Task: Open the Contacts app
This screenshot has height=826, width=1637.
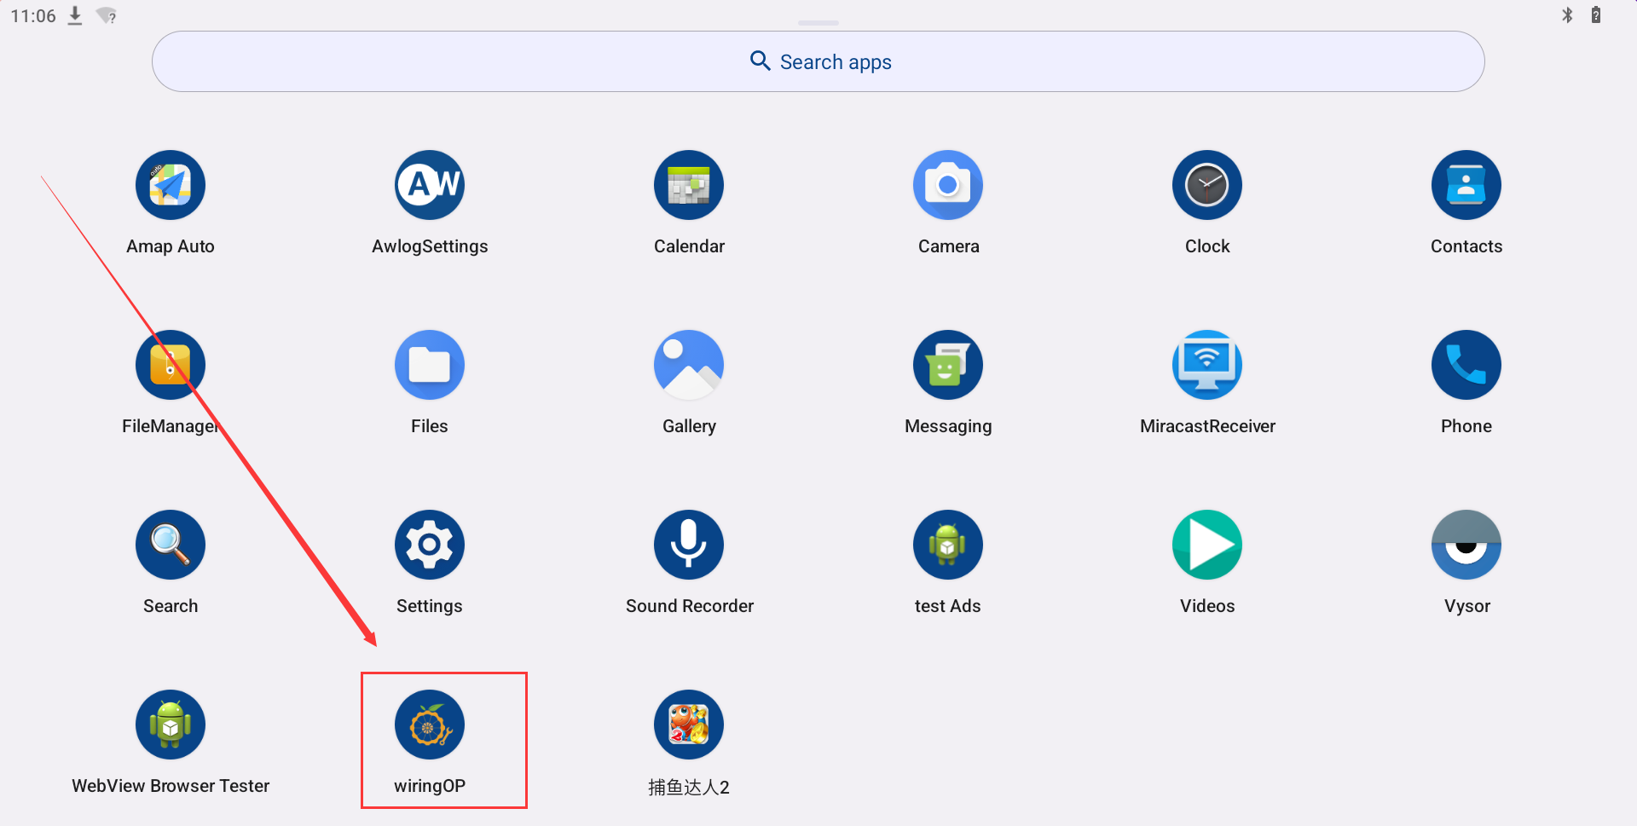Action: pos(1466,185)
